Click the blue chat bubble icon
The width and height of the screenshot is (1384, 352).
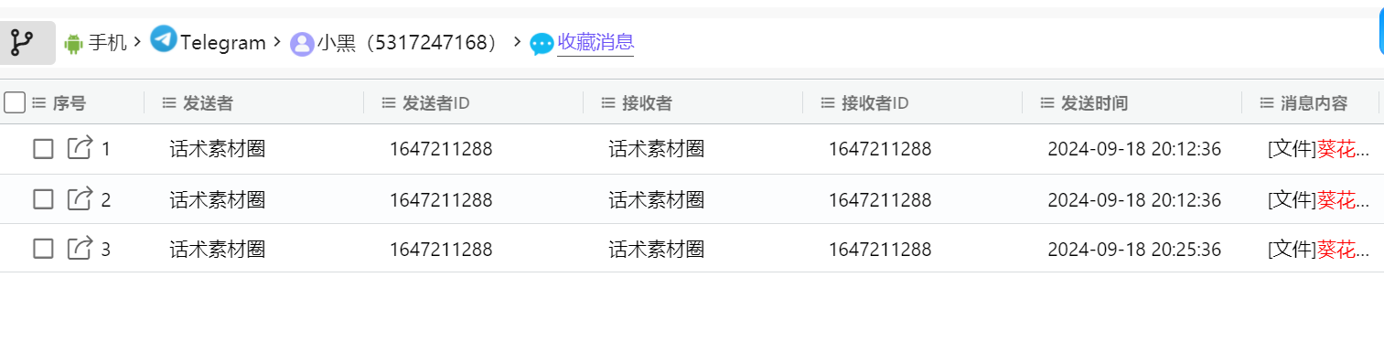[542, 44]
